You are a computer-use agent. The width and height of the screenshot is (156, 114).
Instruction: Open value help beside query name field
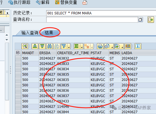[x=141, y=19]
